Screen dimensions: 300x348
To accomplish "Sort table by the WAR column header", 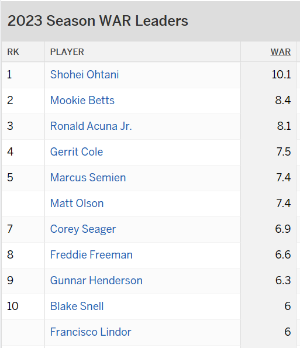I will (281, 52).
